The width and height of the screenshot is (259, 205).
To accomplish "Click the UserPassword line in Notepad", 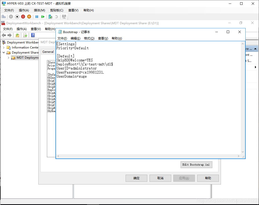I will pos(80,72).
